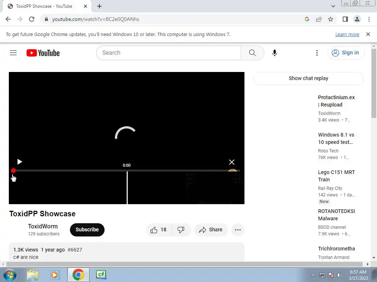Seek to the middle of the video progress bar

(x=127, y=170)
